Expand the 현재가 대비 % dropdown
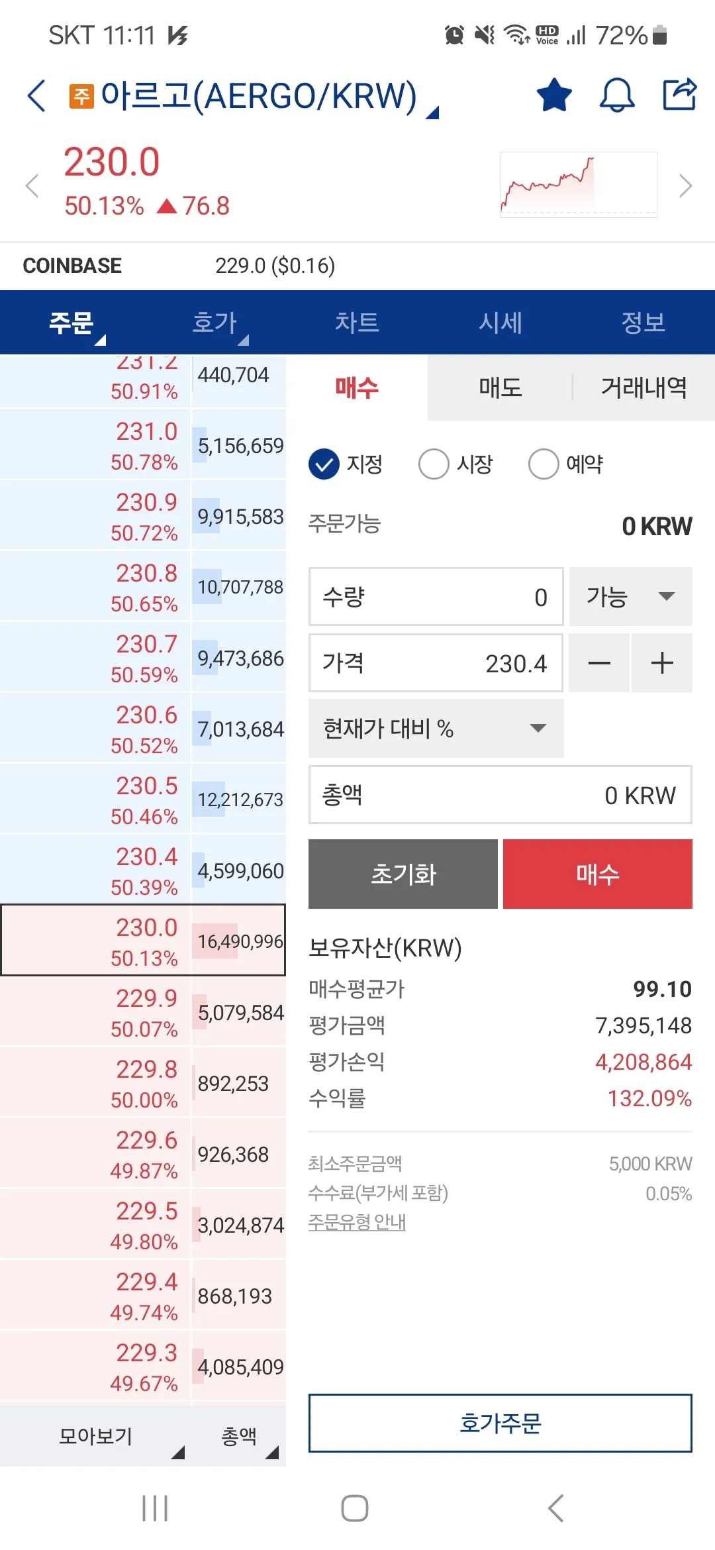This screenshot has height=1550, width=715. [436, 729]
